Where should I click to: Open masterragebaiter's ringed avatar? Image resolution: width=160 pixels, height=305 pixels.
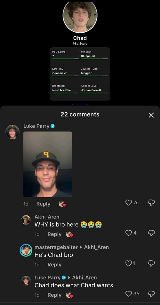[26, 250]
